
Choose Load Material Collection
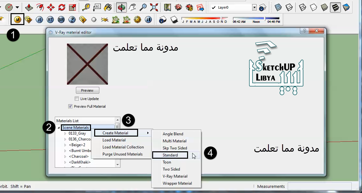pyautogui.click(x=122, y=147)
